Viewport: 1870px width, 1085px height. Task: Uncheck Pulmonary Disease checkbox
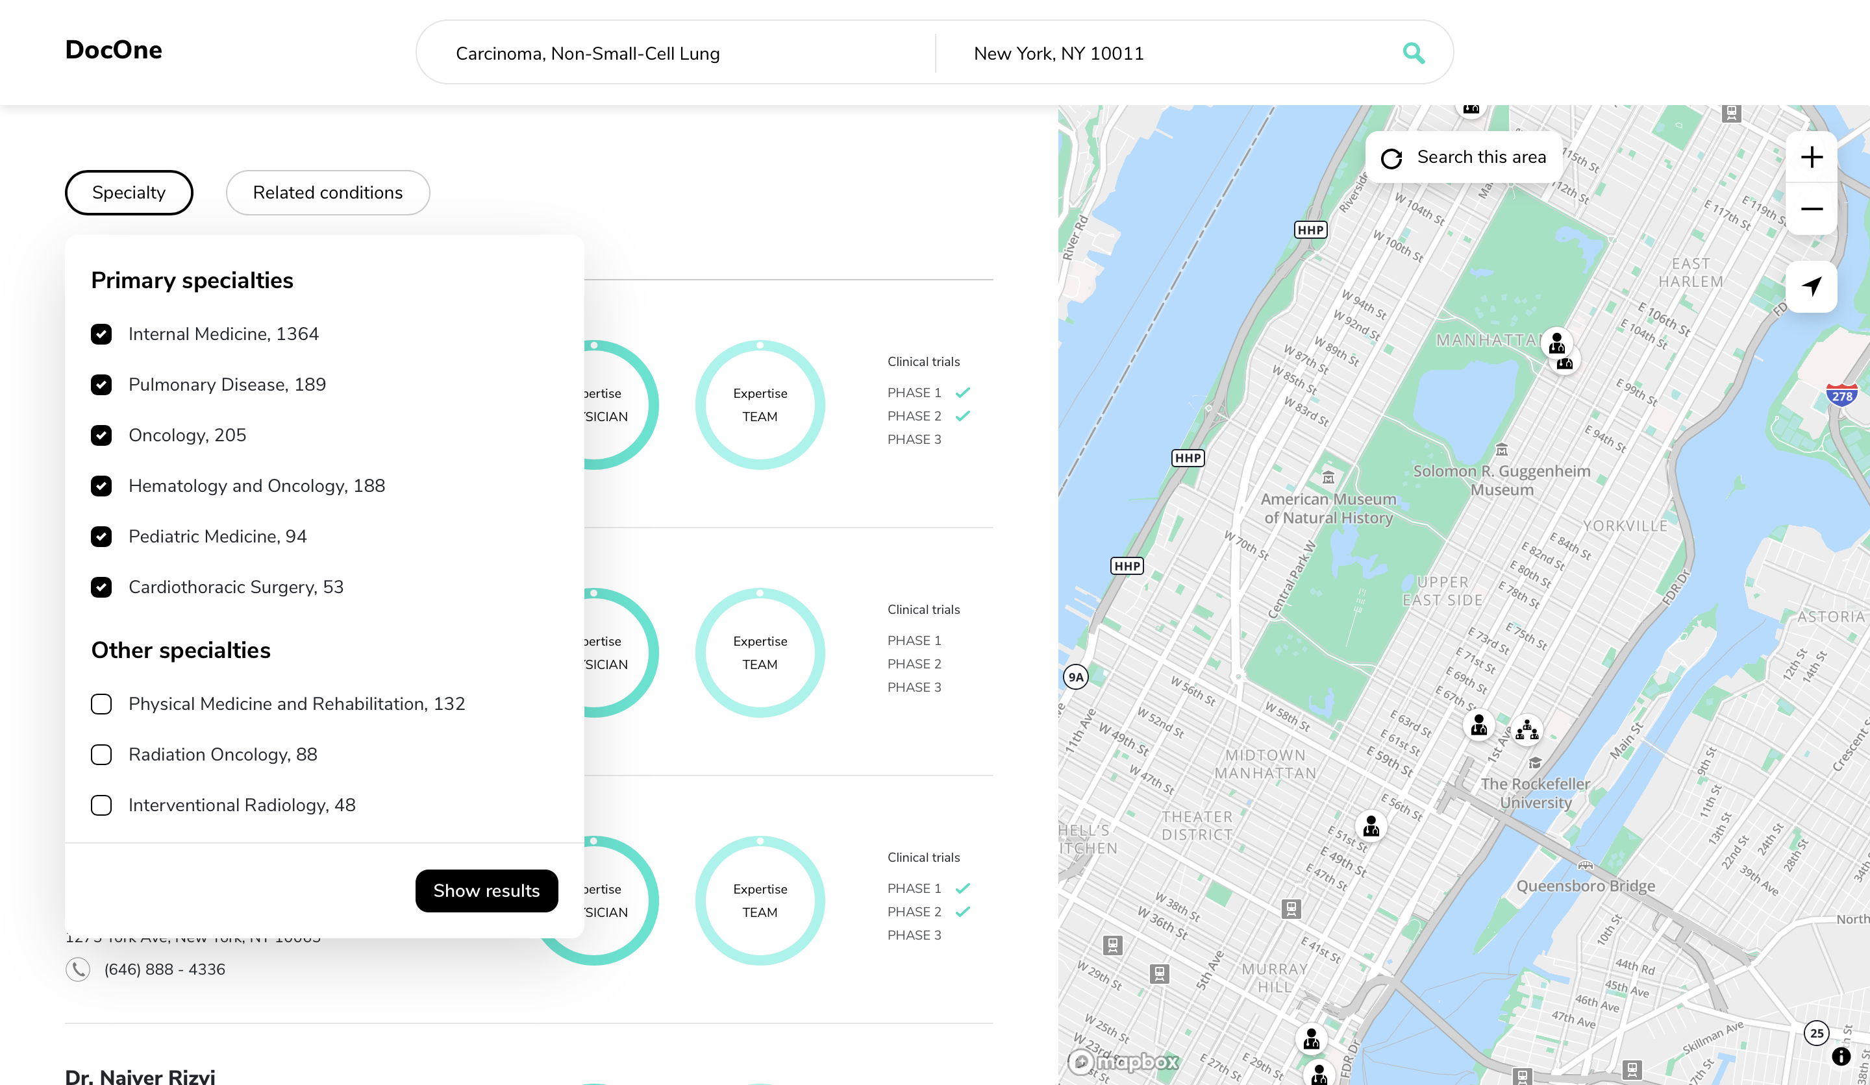(102, 385)
